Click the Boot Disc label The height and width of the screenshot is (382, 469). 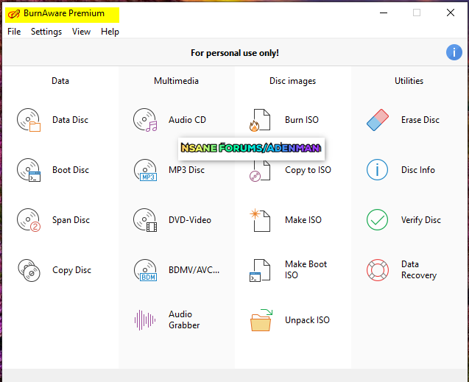tap(71, 170)
